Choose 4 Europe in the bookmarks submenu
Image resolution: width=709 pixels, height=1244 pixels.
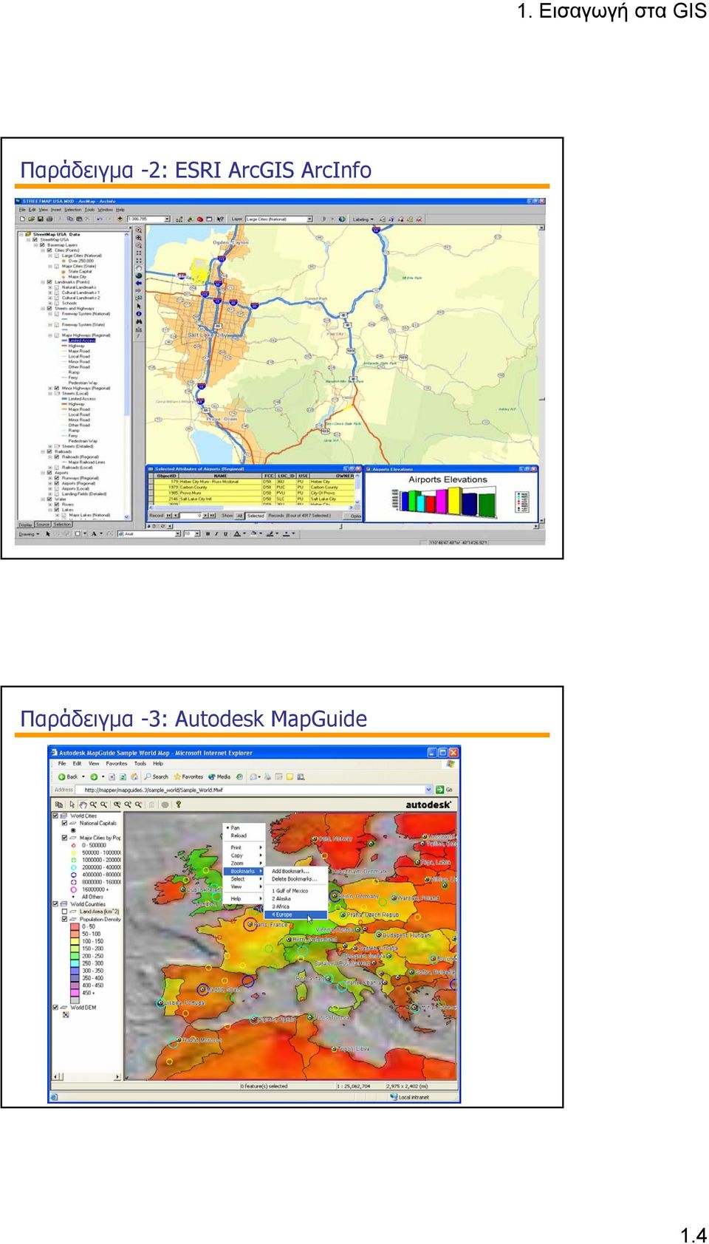[x=295, y=915]
